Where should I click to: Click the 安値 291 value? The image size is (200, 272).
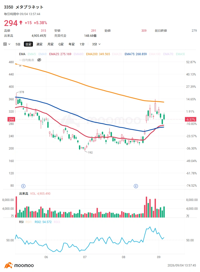[94, 31]
